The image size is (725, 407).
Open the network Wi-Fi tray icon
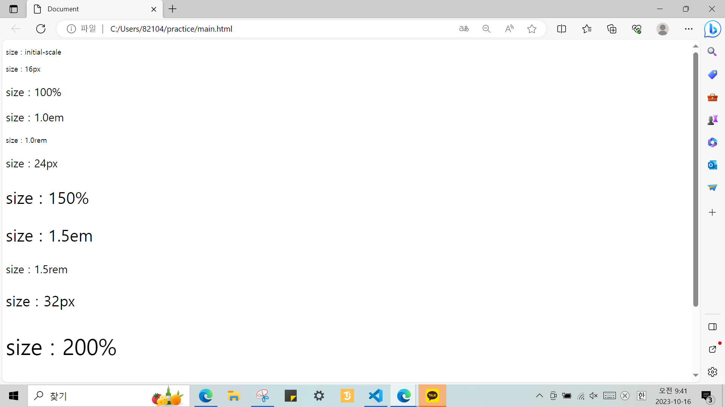pyautogui.click(x=581, y=396)
